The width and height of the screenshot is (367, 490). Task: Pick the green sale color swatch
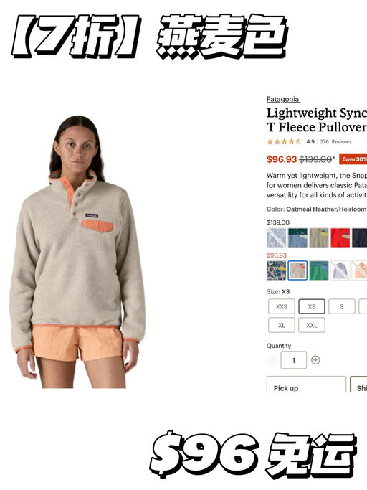[x=319, y=270]
